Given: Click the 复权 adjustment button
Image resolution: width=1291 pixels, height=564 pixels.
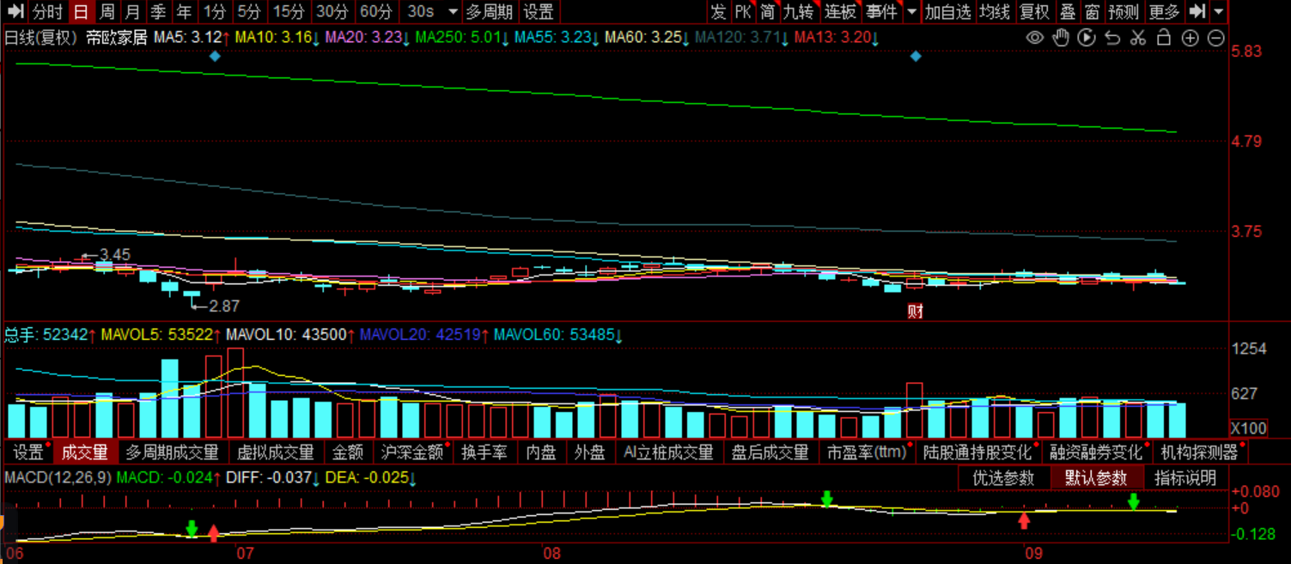Looking at the screenshot, I should pyautogui.click(x=1034, y=12).
